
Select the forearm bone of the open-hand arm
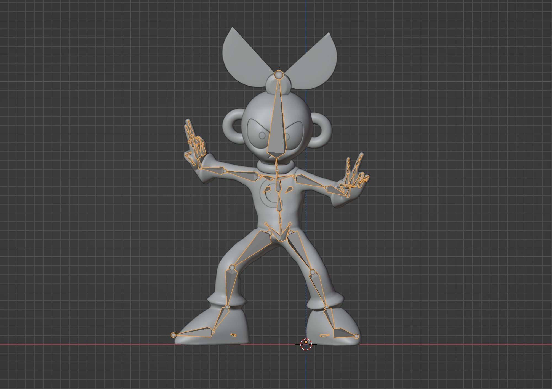click(337, 191)
